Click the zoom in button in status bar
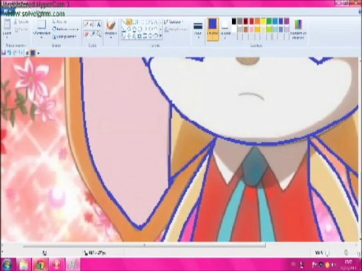The width and height of the screenshot is (362, 271). click(x=359, y=253)
